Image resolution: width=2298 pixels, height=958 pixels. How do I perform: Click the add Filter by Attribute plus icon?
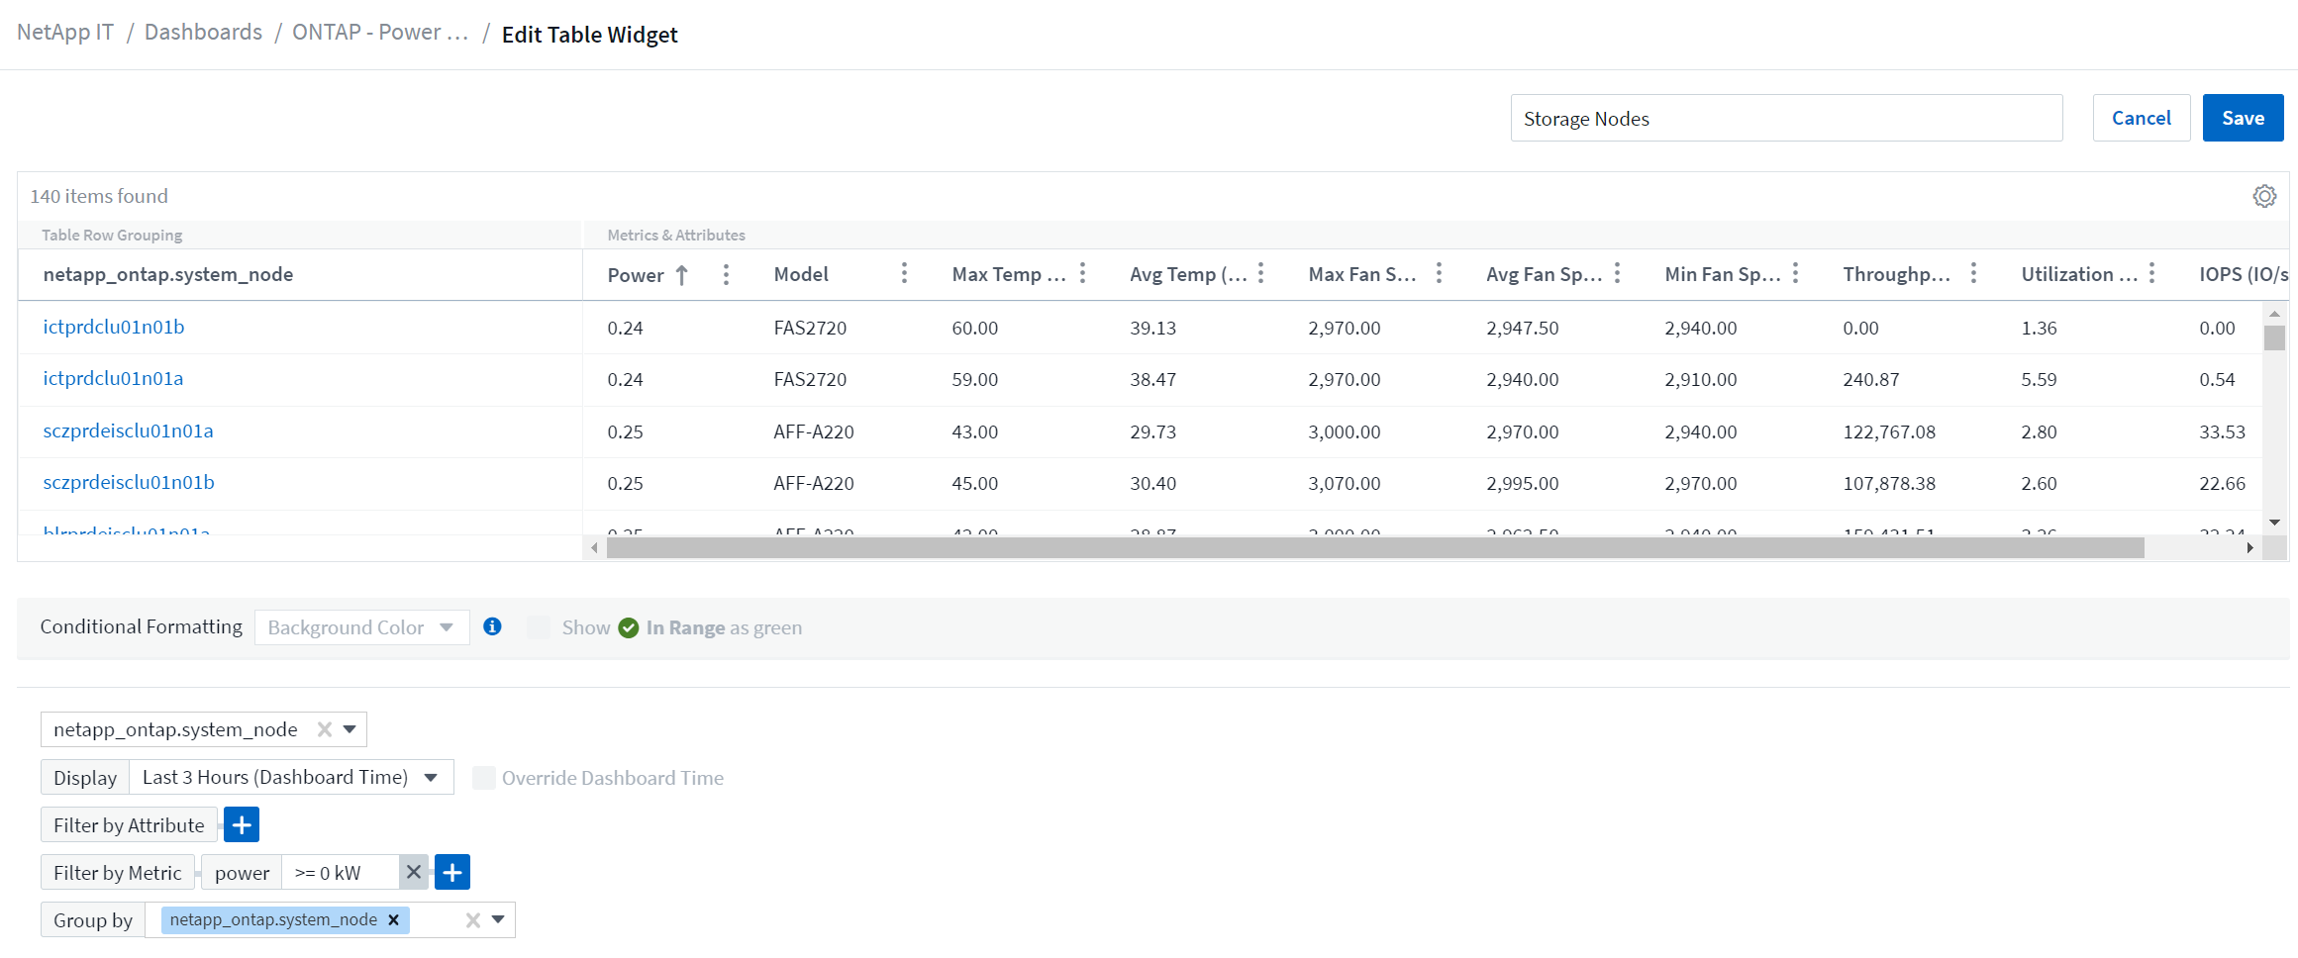[x=241, y=823]
